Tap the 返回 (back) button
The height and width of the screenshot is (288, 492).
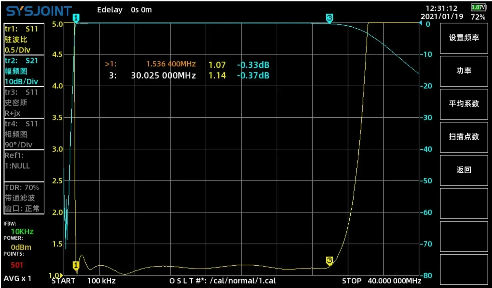click(464, 170)
